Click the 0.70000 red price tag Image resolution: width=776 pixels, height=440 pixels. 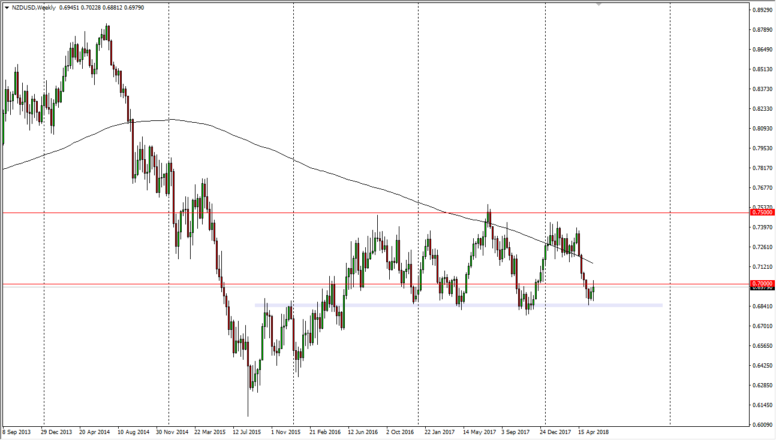click(763, 283)
